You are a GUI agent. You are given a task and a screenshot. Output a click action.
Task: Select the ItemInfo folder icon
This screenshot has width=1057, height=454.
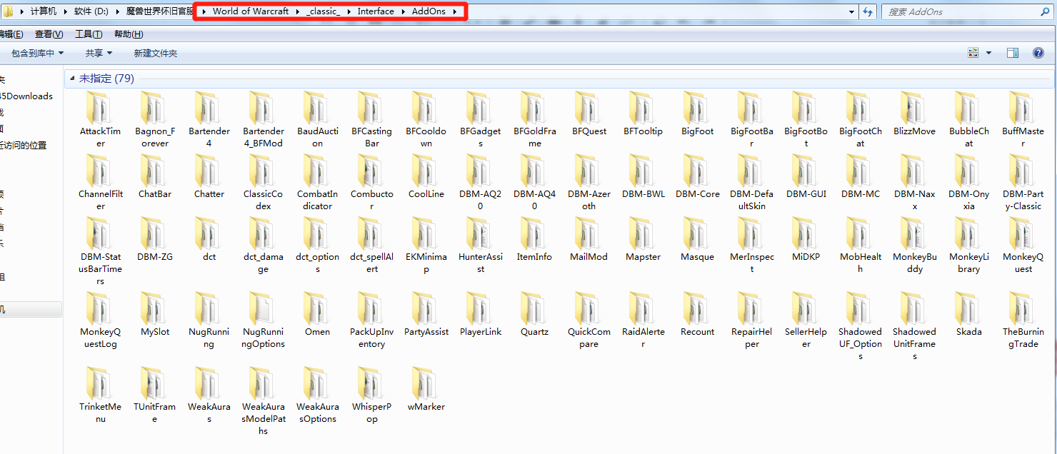pyautogui.click(x=534, y=233)
